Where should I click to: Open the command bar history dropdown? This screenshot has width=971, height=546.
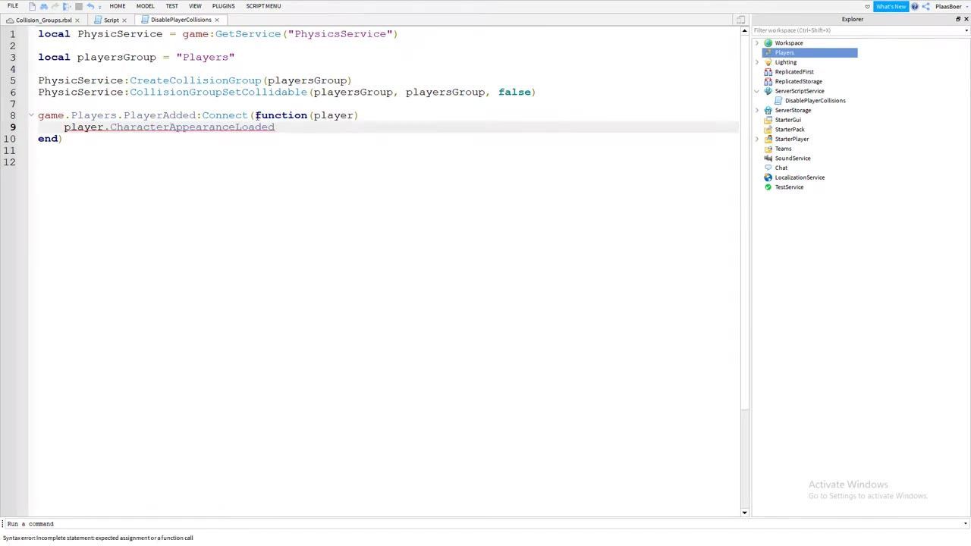coord(965,523)
